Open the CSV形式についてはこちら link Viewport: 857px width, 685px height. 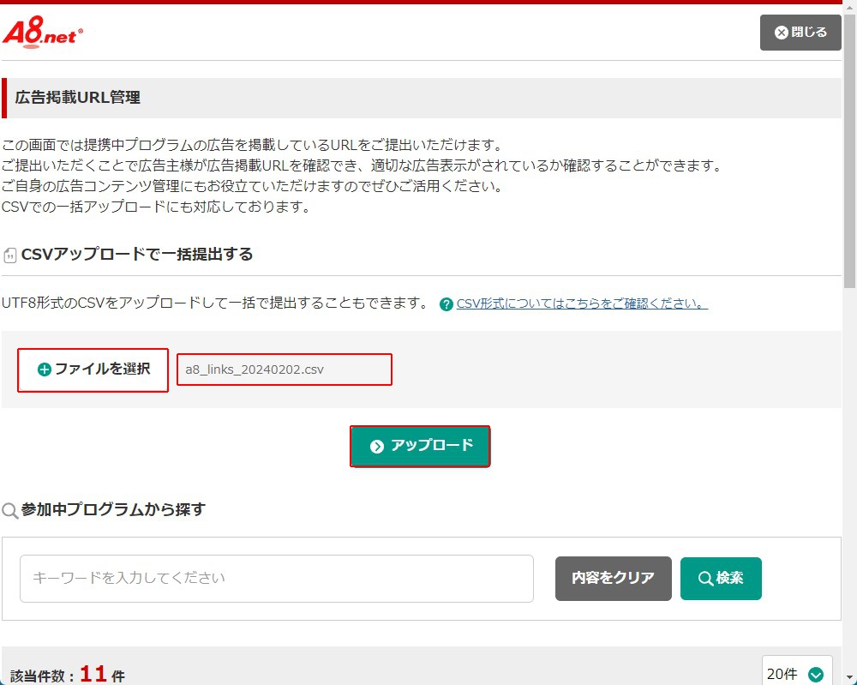582,303
